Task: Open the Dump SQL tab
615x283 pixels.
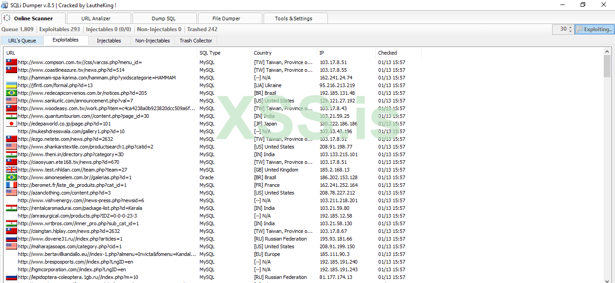Action: coord(164,19)
